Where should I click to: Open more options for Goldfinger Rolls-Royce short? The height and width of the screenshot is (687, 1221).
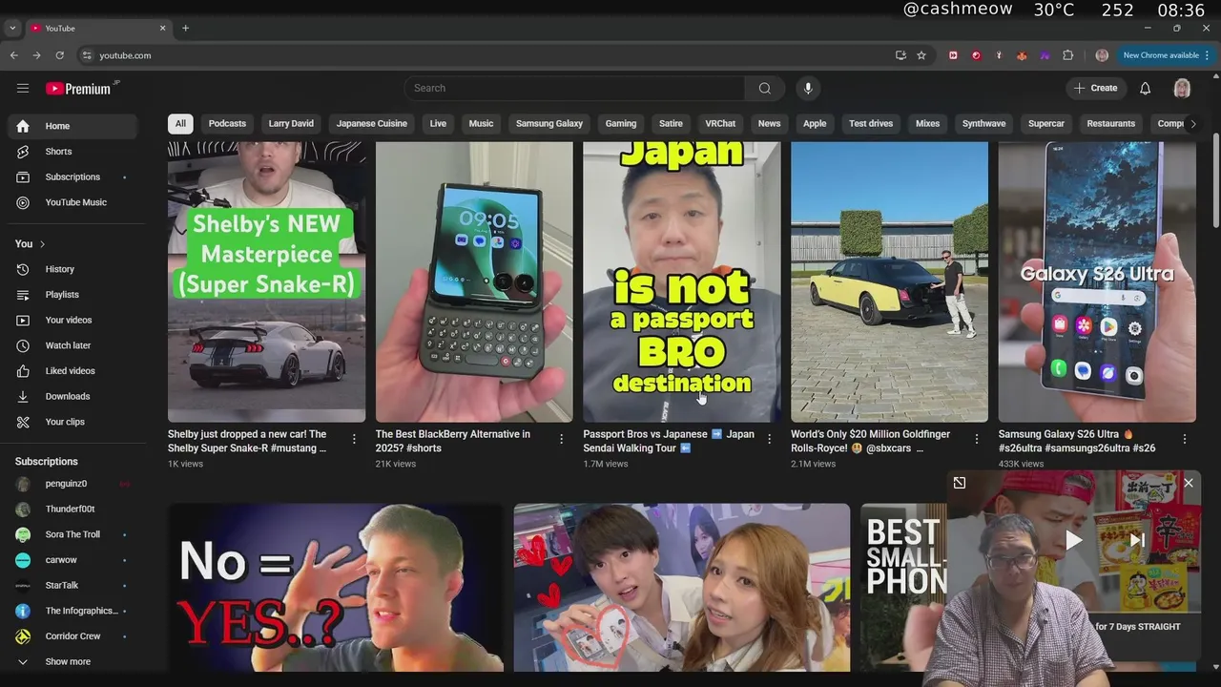click(976, 439)
